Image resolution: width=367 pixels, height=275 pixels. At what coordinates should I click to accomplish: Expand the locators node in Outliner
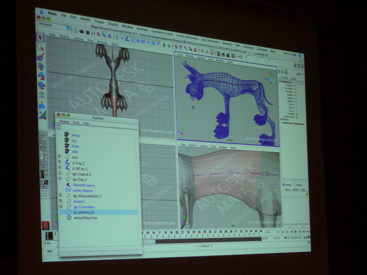coord(61,201)
